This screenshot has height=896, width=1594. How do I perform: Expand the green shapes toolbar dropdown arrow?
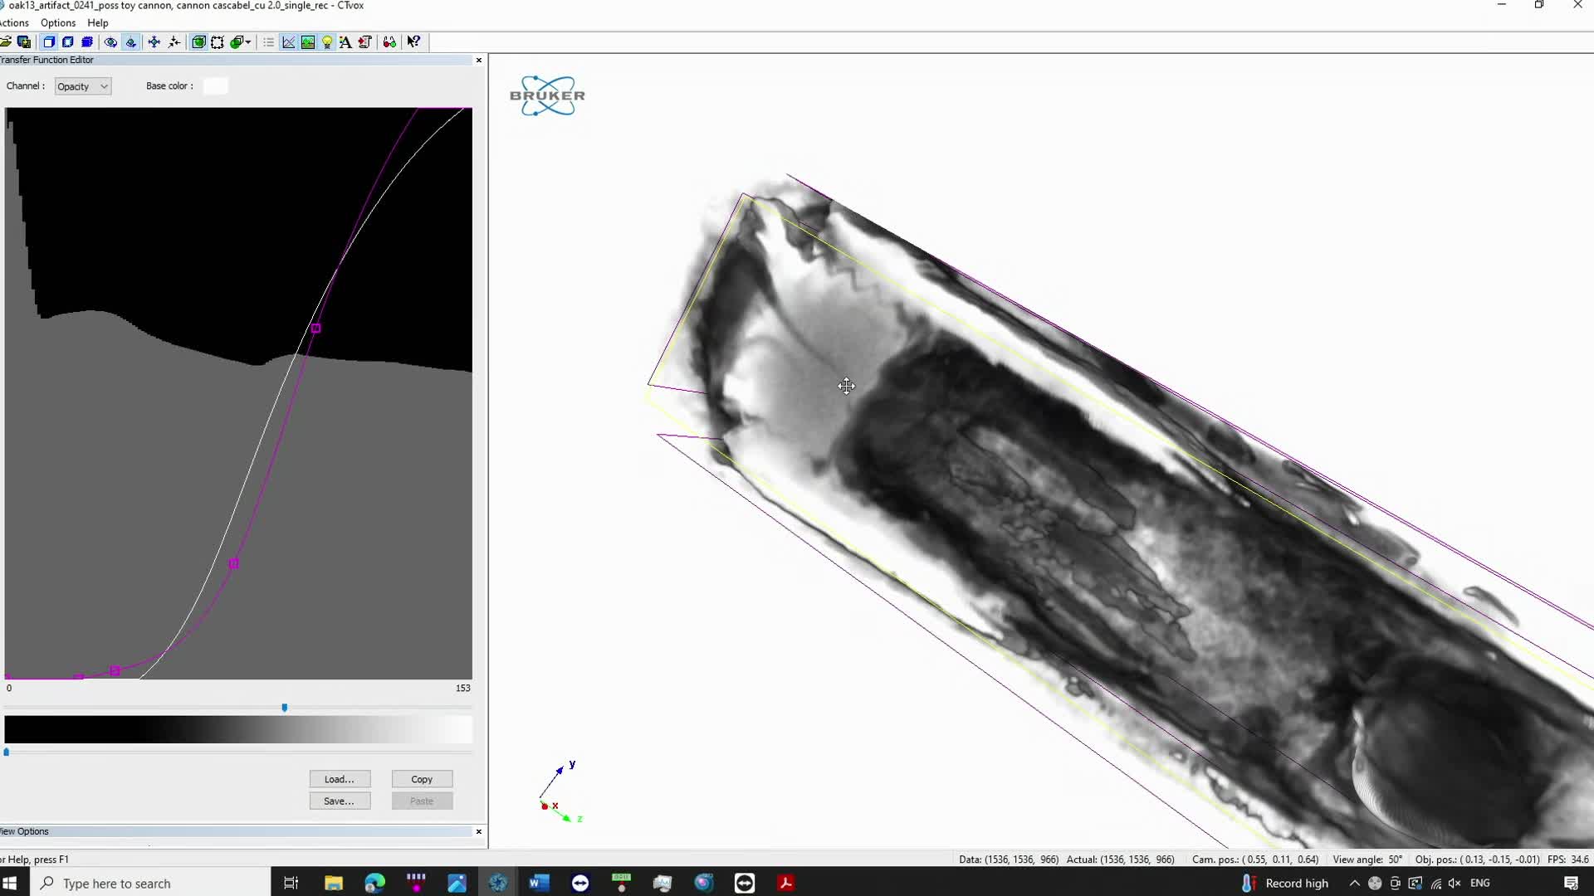point(248,42)
